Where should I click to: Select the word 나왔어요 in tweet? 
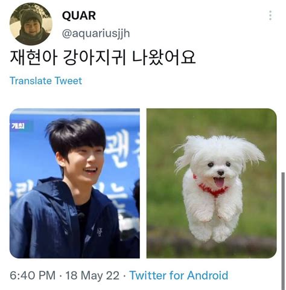pos(164,57)
